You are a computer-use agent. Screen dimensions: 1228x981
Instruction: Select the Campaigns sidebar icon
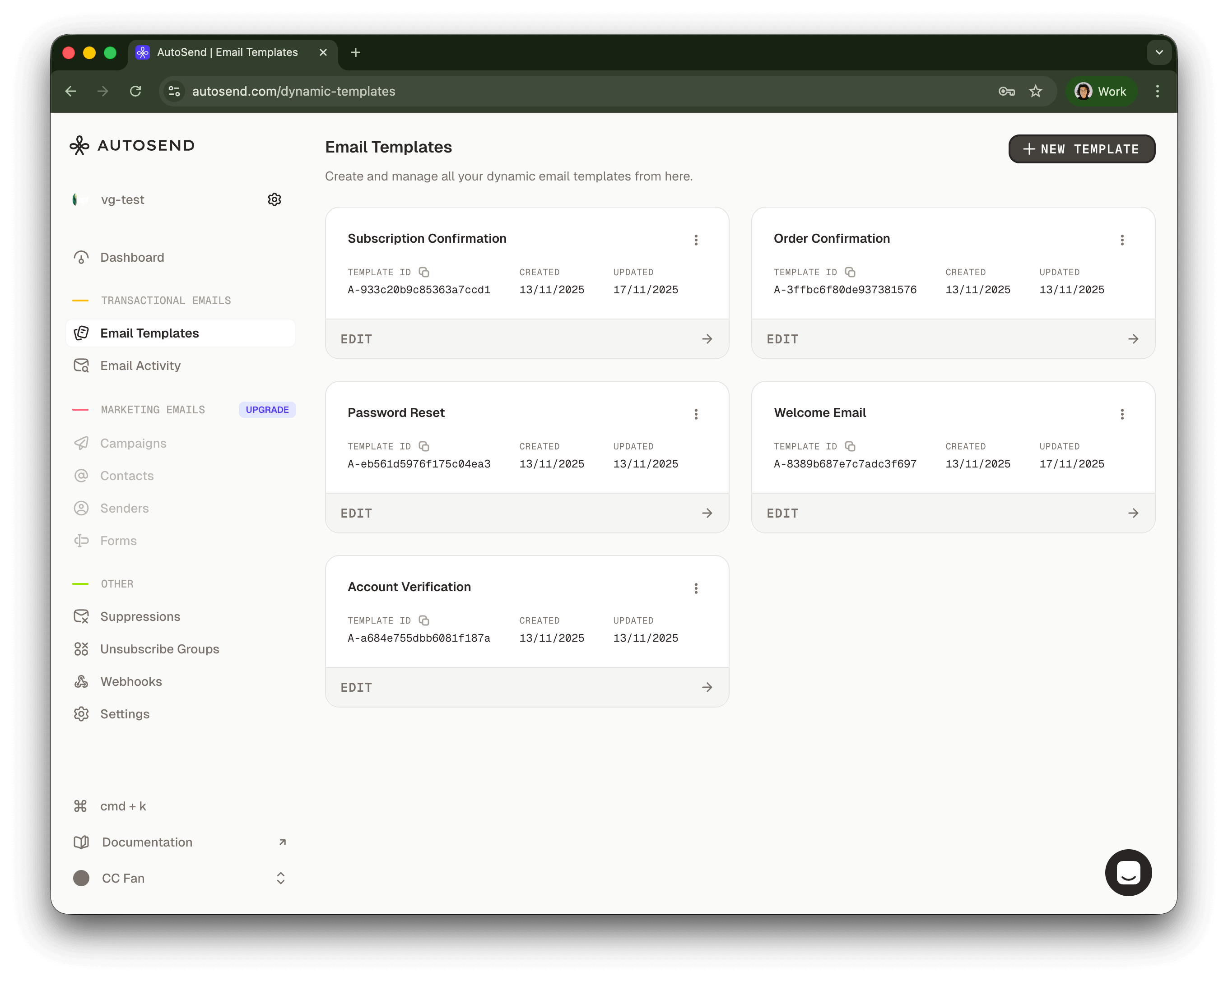[x=82, y=443]
